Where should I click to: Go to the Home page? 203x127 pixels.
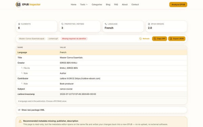click(73, 4)
